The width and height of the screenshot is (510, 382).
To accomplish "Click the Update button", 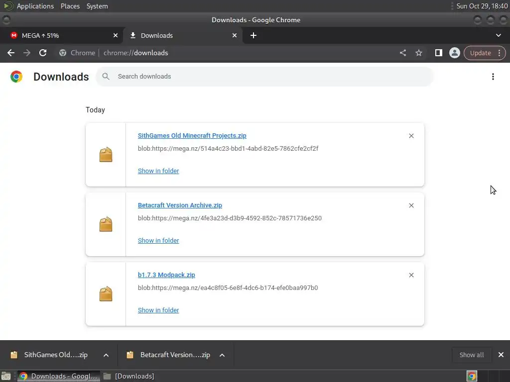I will pos(481,53).
